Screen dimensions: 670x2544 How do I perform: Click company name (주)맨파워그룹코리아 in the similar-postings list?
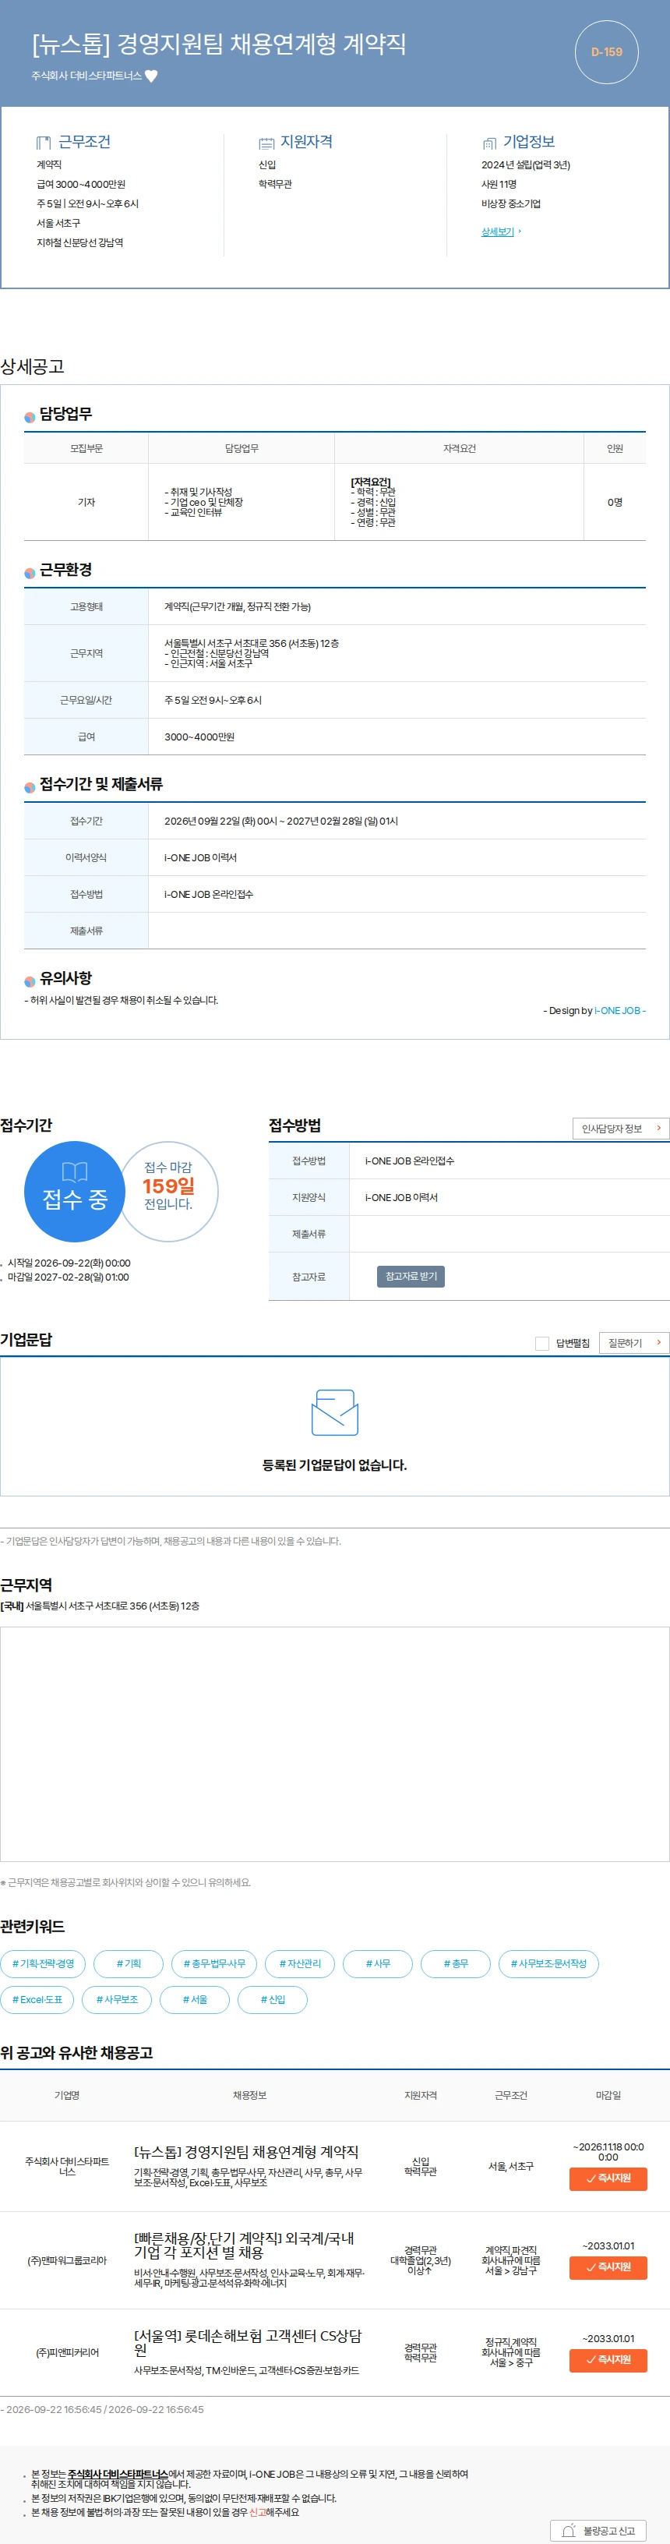point(67,2260)
